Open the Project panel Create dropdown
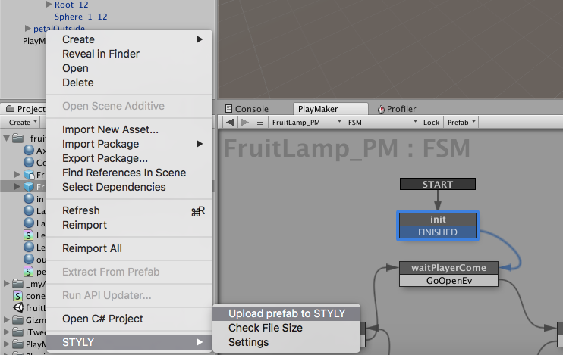Viewport: 563px width, 355px height. (x=23, y=122)
